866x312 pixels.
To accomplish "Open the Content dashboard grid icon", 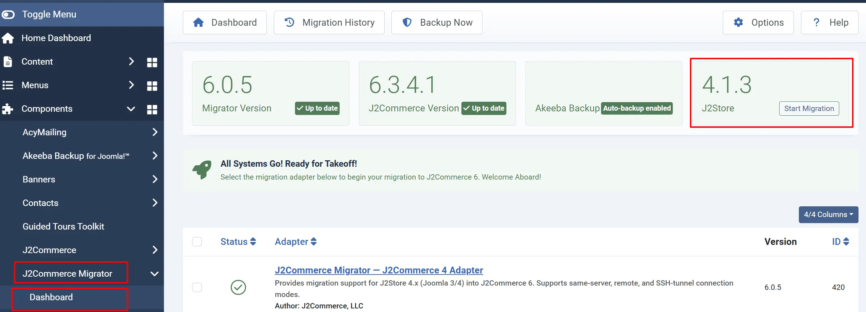I will click(152, 62).
